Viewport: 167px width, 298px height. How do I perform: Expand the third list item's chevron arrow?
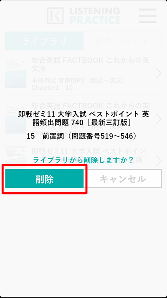click(x=159, y=161)
